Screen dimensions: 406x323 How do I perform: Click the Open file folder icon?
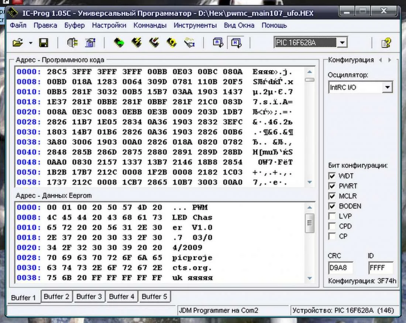coord(17,43)
